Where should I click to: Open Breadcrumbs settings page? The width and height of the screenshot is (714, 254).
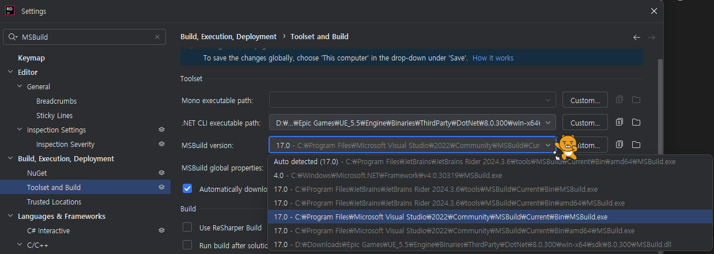point(56,101)
